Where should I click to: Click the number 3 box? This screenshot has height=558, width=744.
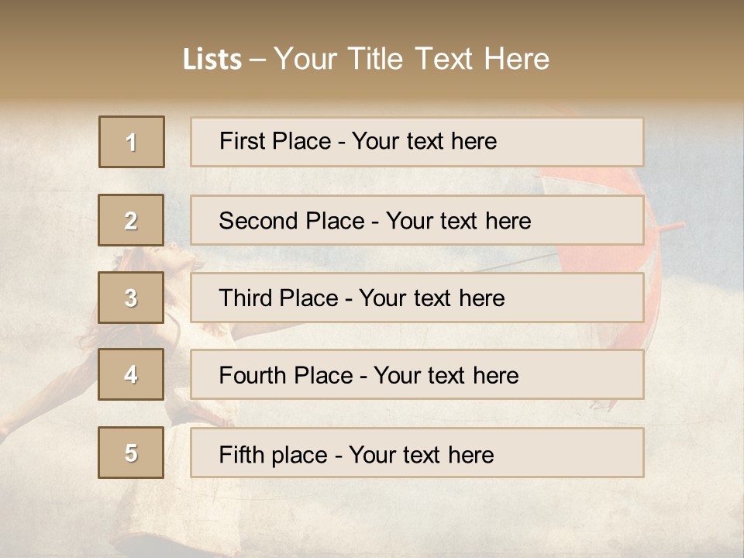[x=131, y=298]
